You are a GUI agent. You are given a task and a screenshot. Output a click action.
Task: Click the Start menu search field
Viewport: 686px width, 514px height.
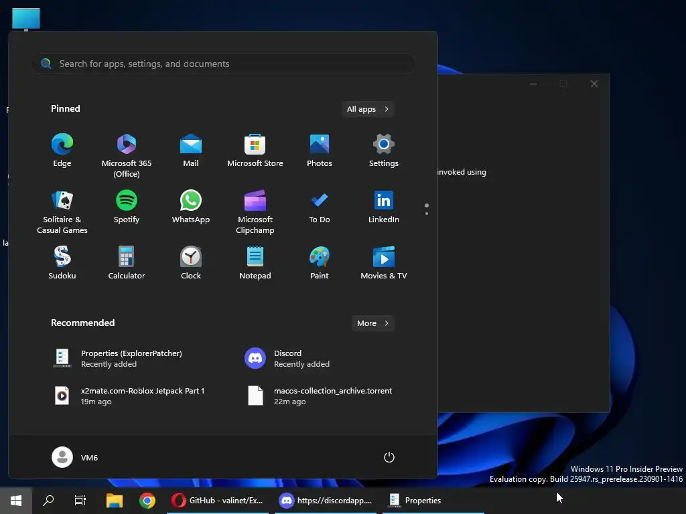(223, 64)
